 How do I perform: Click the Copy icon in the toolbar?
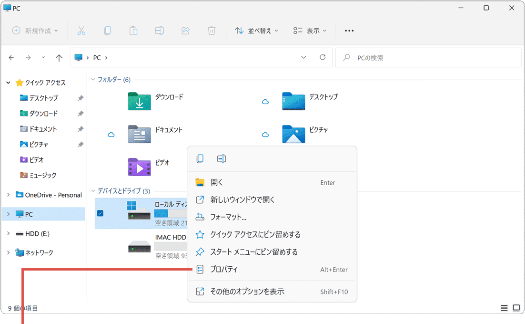[x=107, y=30]
